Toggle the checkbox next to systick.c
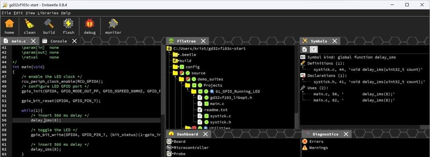The height and width of the screenshot is (157, 430). click(x=206, y=116)
